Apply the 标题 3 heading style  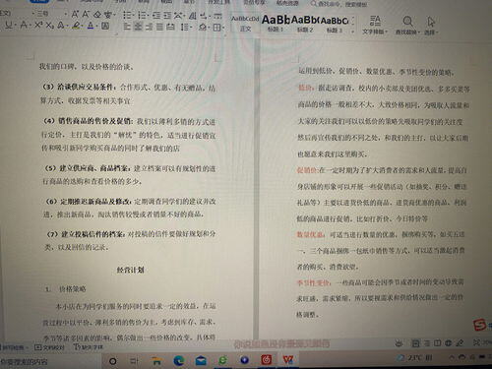pyautogui.click(x=334, y=24)
